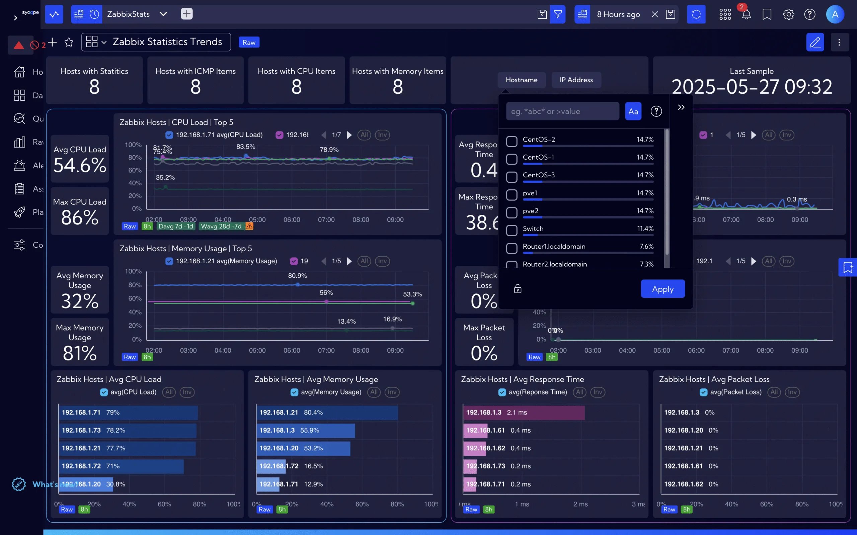Check the CentOS-3 checkbox

(512, 177)
